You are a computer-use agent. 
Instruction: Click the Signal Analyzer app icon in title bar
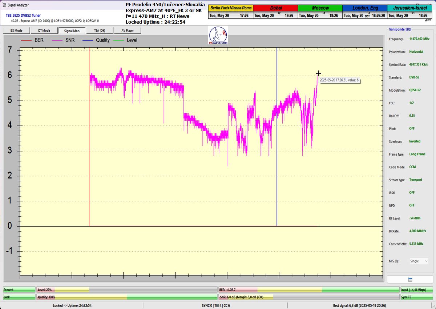click(4, 5)
